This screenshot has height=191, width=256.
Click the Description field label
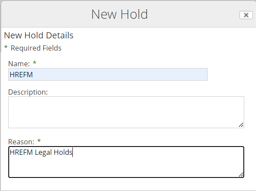pyautogui.click(x=28, y=92)
